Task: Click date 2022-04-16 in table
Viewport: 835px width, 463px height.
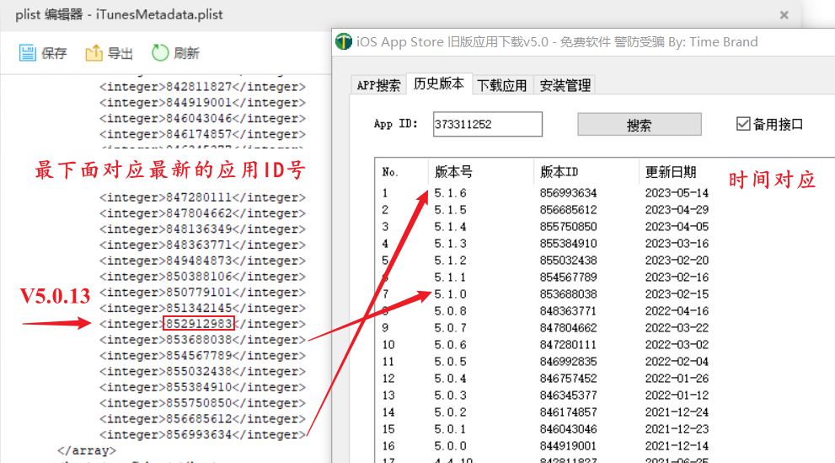Action: coord(677,311)
